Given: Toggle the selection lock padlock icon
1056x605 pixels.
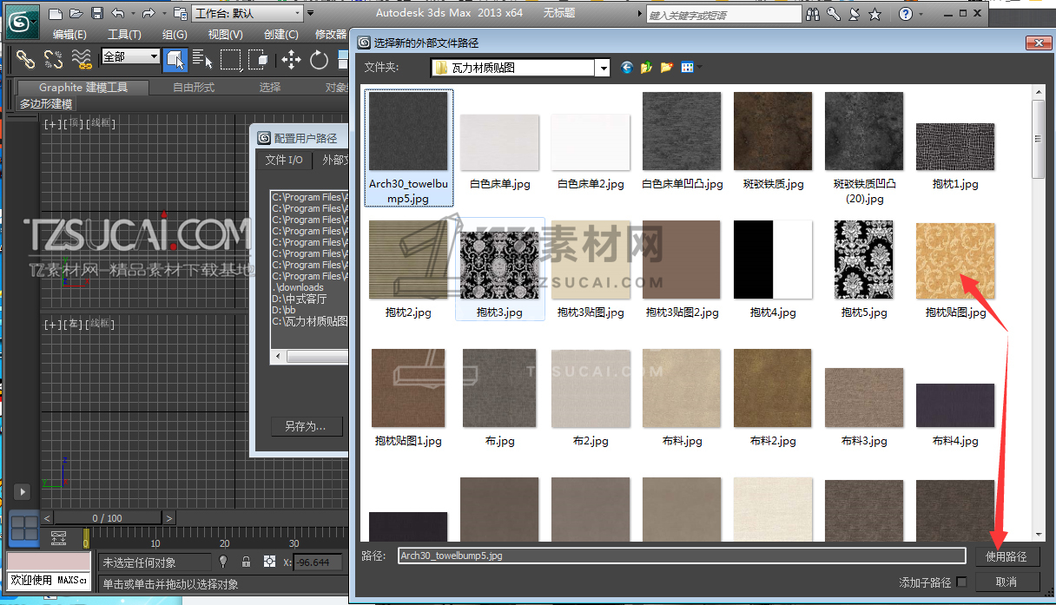Looking at the screenshot, I should (247, 562).
